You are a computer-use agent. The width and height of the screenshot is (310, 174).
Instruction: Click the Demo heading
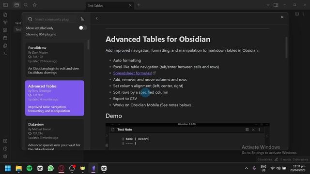[x=114, y=116]
